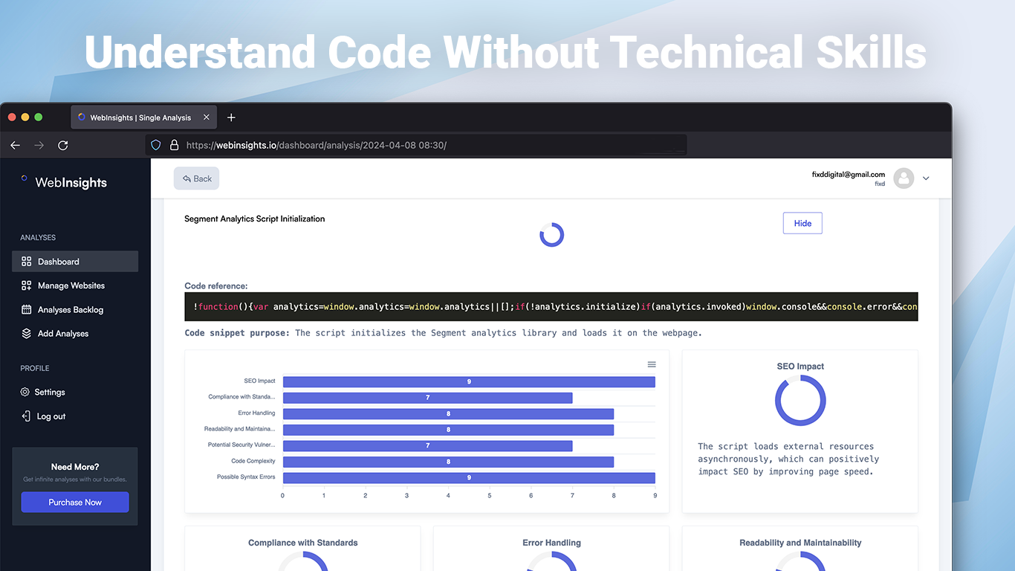The height and width of the screenshot is (571, 1015).
Task: Click the user avatar icon
Action: pyautogui.click(x=904, y=178)
